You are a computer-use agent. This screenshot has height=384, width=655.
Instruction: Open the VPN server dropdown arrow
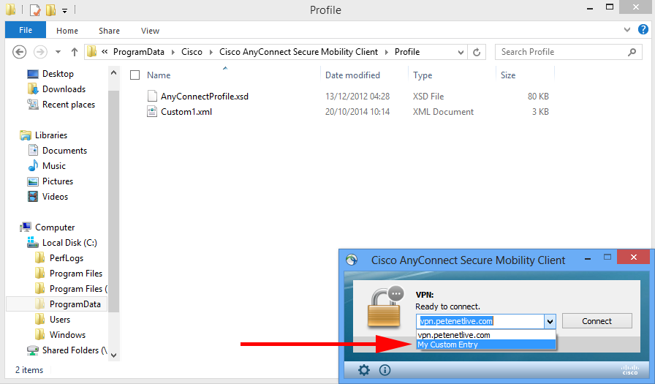tap(550, 321)
